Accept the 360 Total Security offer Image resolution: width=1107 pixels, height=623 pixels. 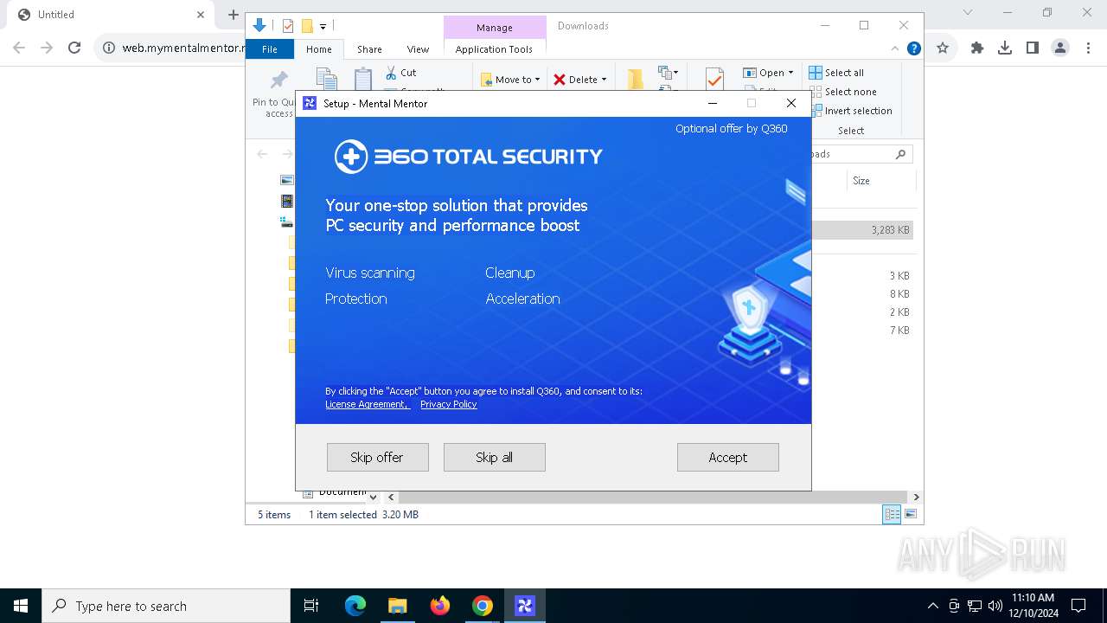[727, 457]
